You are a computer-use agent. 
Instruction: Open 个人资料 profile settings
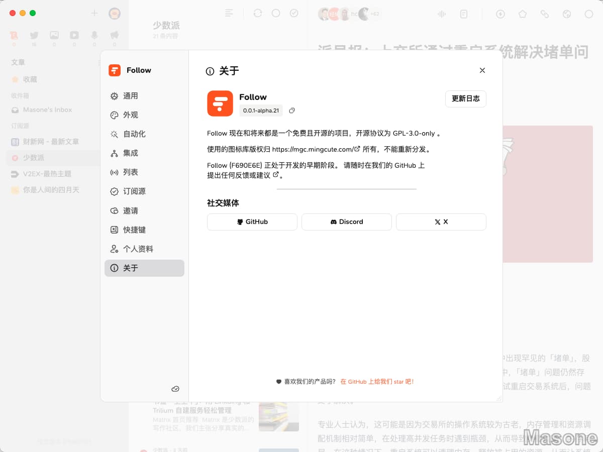[x=144, y=249]
